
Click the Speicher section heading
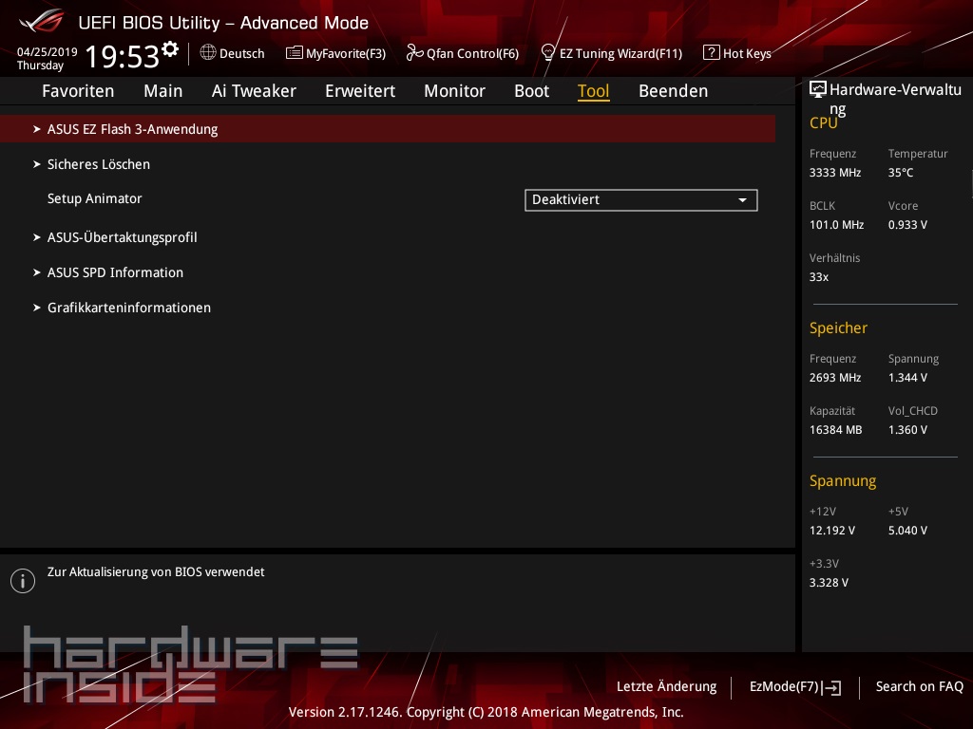point(838,327)
